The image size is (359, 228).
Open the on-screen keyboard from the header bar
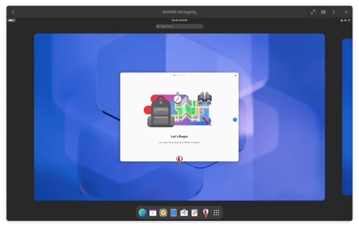(323, 12)
